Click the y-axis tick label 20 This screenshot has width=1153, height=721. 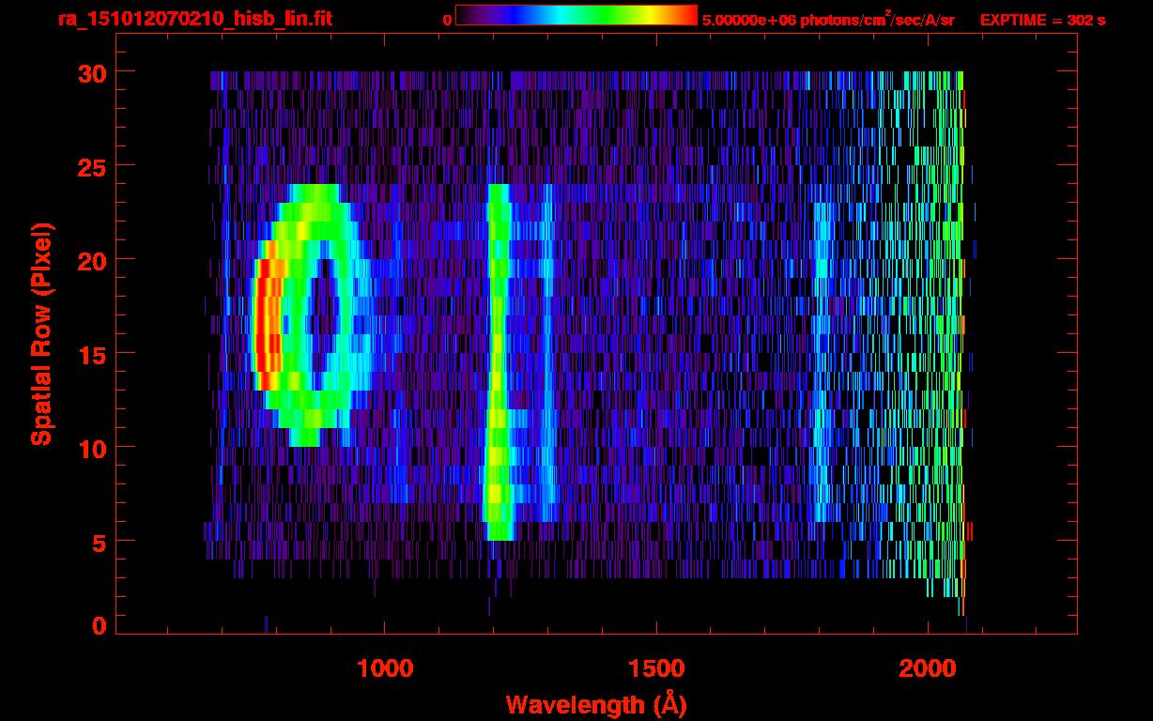click(90, 260)
